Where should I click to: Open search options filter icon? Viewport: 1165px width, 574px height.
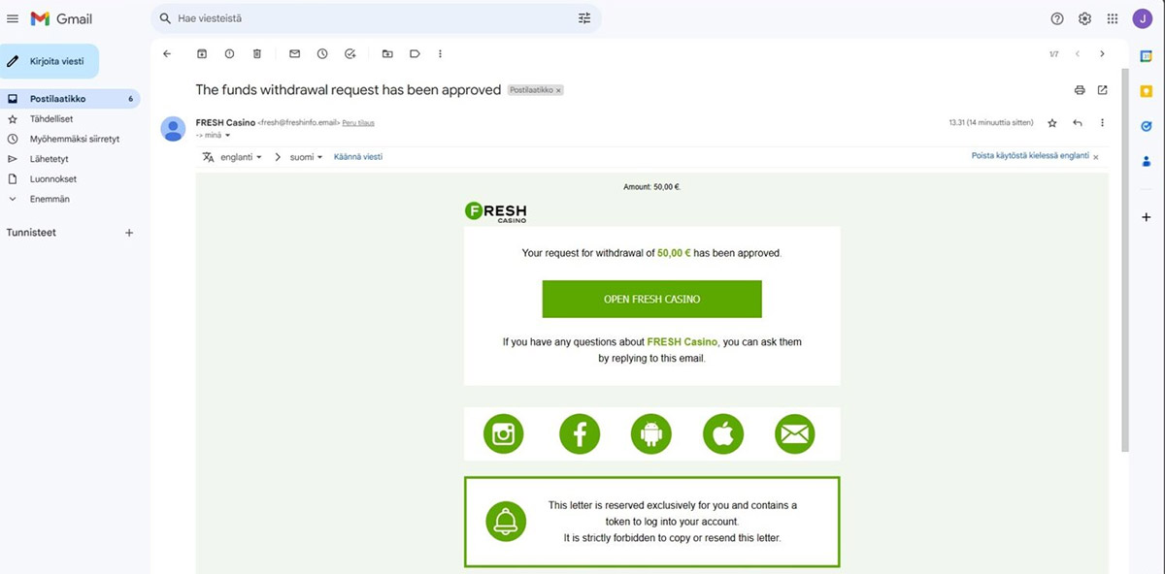pyautogui.click(x=584, y=18)
